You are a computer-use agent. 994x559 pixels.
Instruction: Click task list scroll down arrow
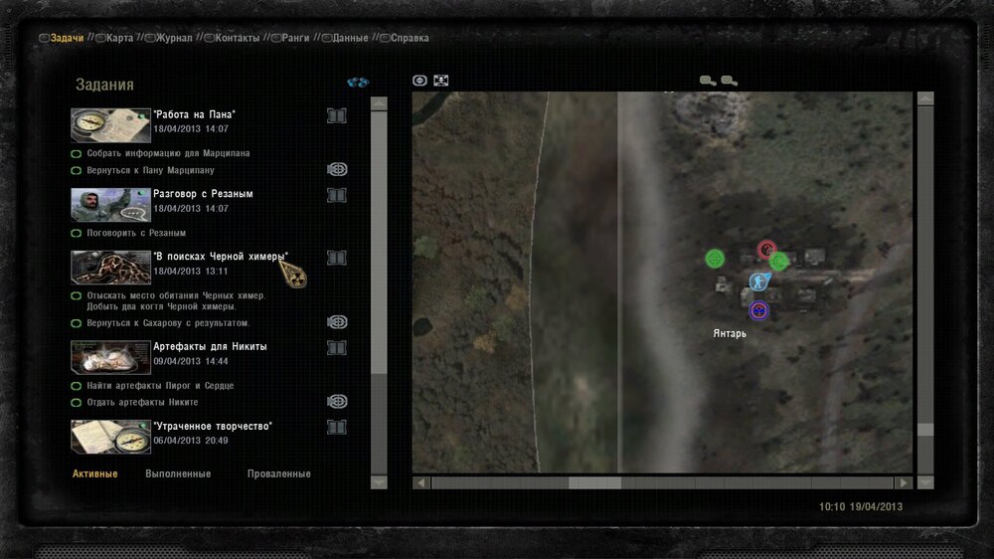[379, 482]
